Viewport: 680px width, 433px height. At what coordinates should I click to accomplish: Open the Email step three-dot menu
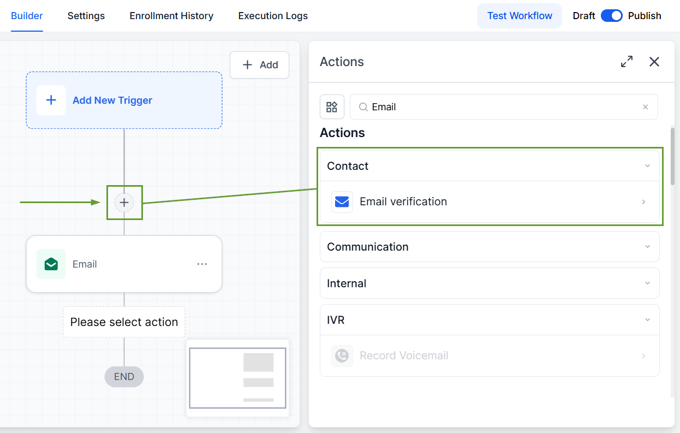202,264
